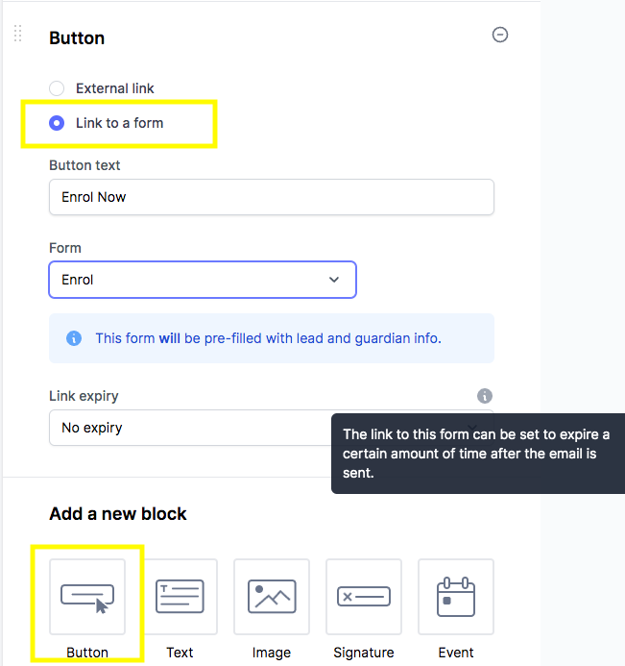Click the 'Button' section heading at the top
This screenshot has width=625, height=666.
(77, 38)
